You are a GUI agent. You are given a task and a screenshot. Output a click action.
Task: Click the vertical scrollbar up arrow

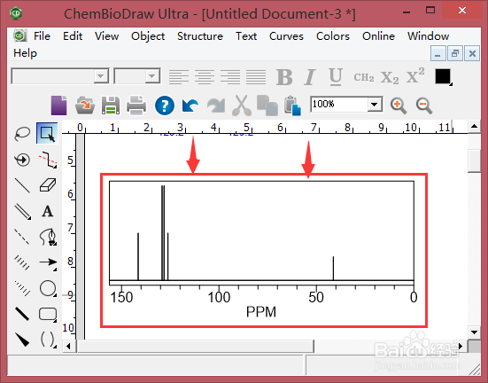(x=474, y=126)
